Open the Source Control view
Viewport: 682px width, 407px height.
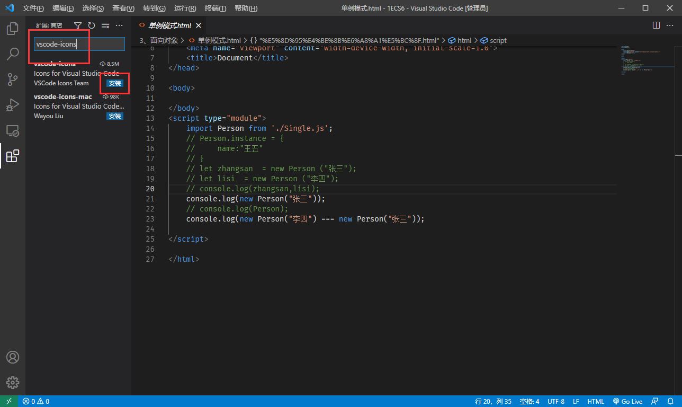pyautogui.click(x=13, y=79)
